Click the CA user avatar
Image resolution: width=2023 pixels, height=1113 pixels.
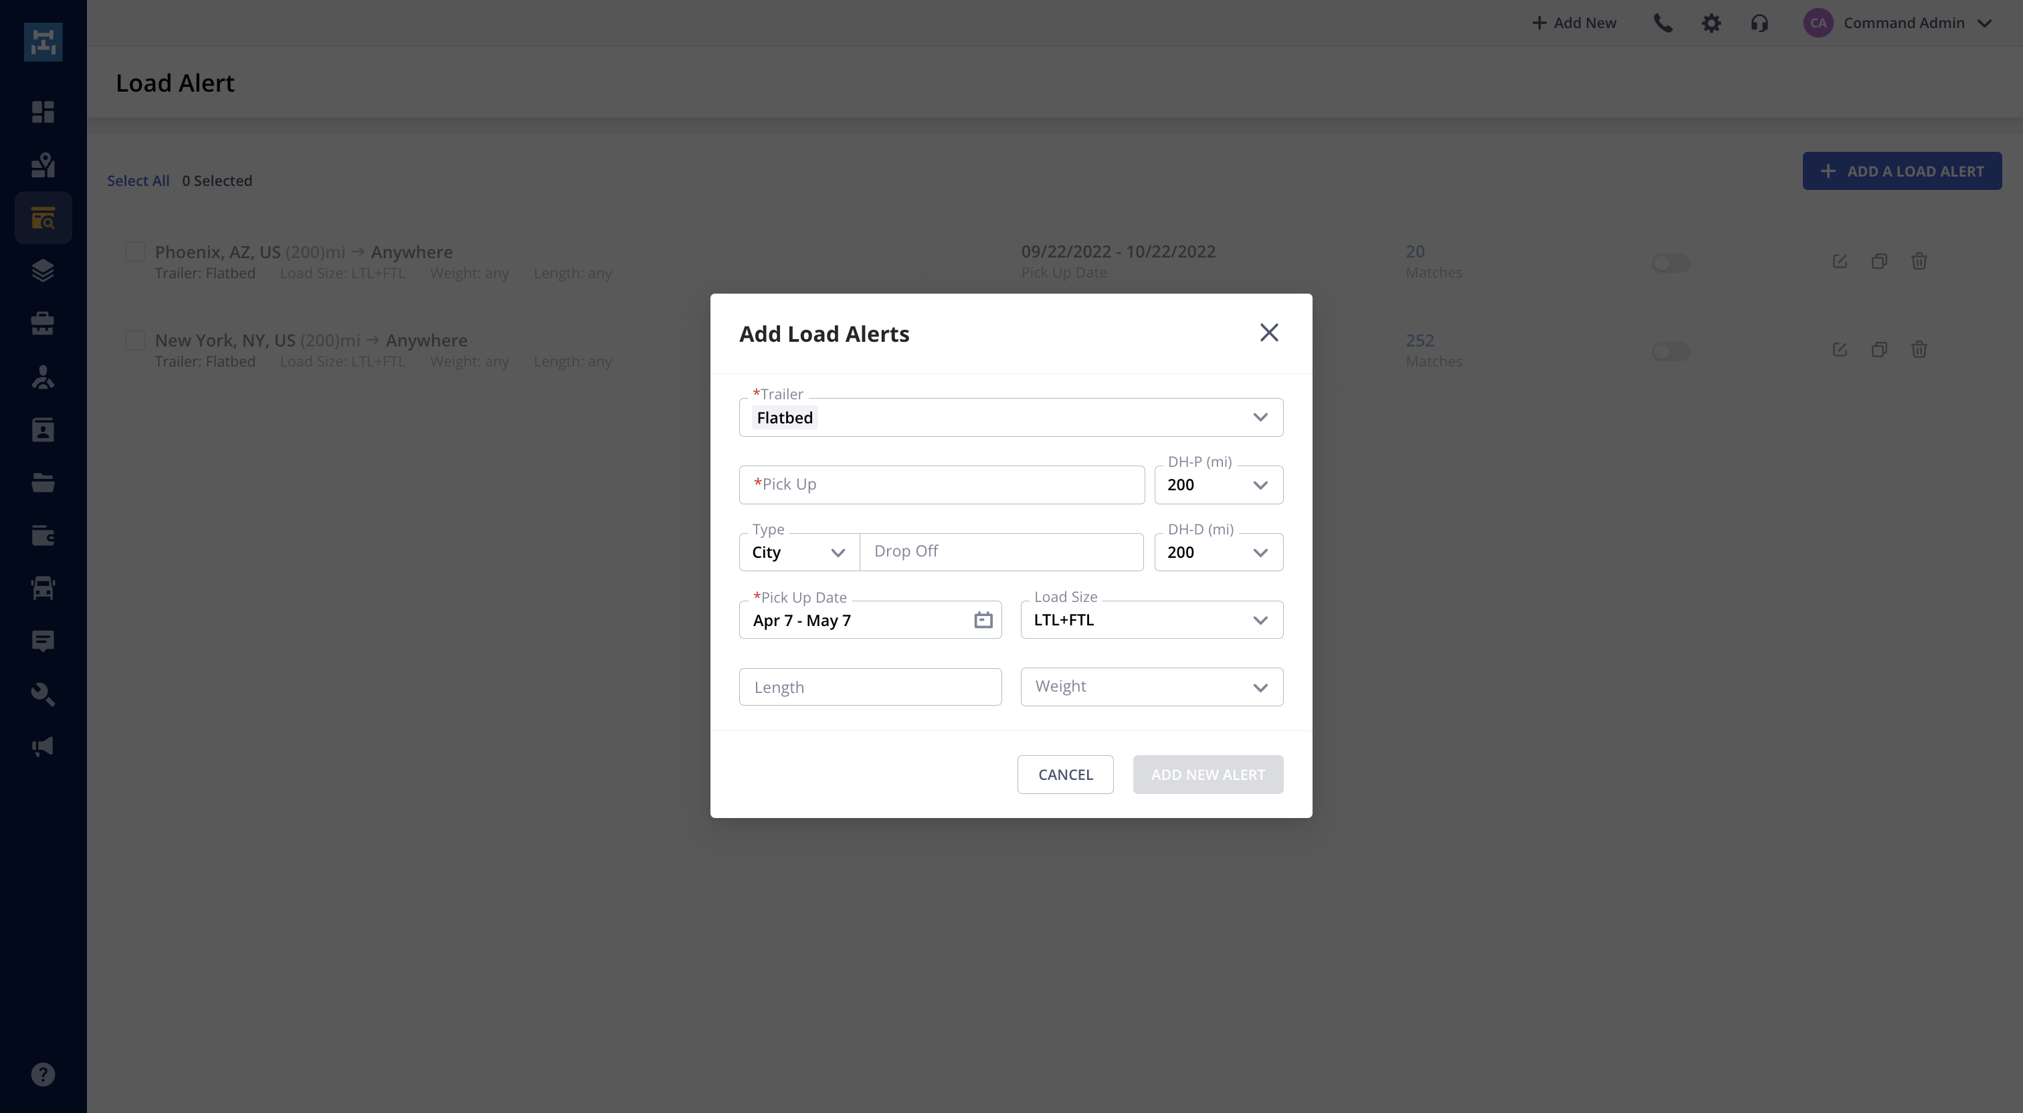(x=1818, y=23)
